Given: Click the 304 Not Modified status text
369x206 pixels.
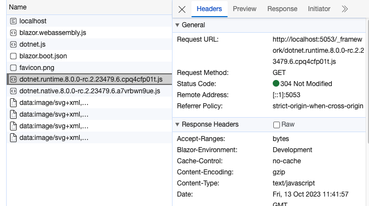Looking at the screenshot, I should [306, 84].
